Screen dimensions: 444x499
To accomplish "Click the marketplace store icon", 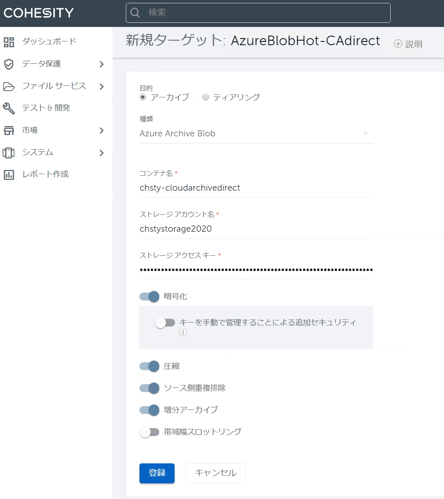I will coord(9,131).
